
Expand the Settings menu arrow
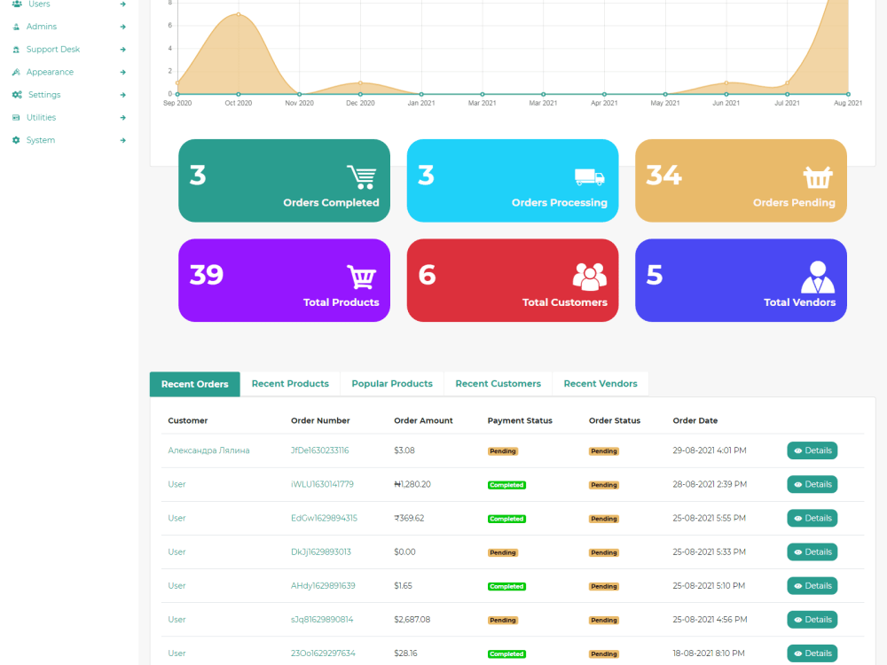tap(122, 95)
